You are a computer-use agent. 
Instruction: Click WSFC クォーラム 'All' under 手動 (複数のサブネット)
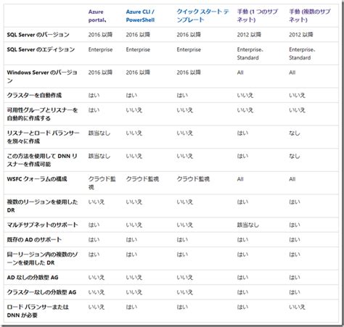point(292,179)
